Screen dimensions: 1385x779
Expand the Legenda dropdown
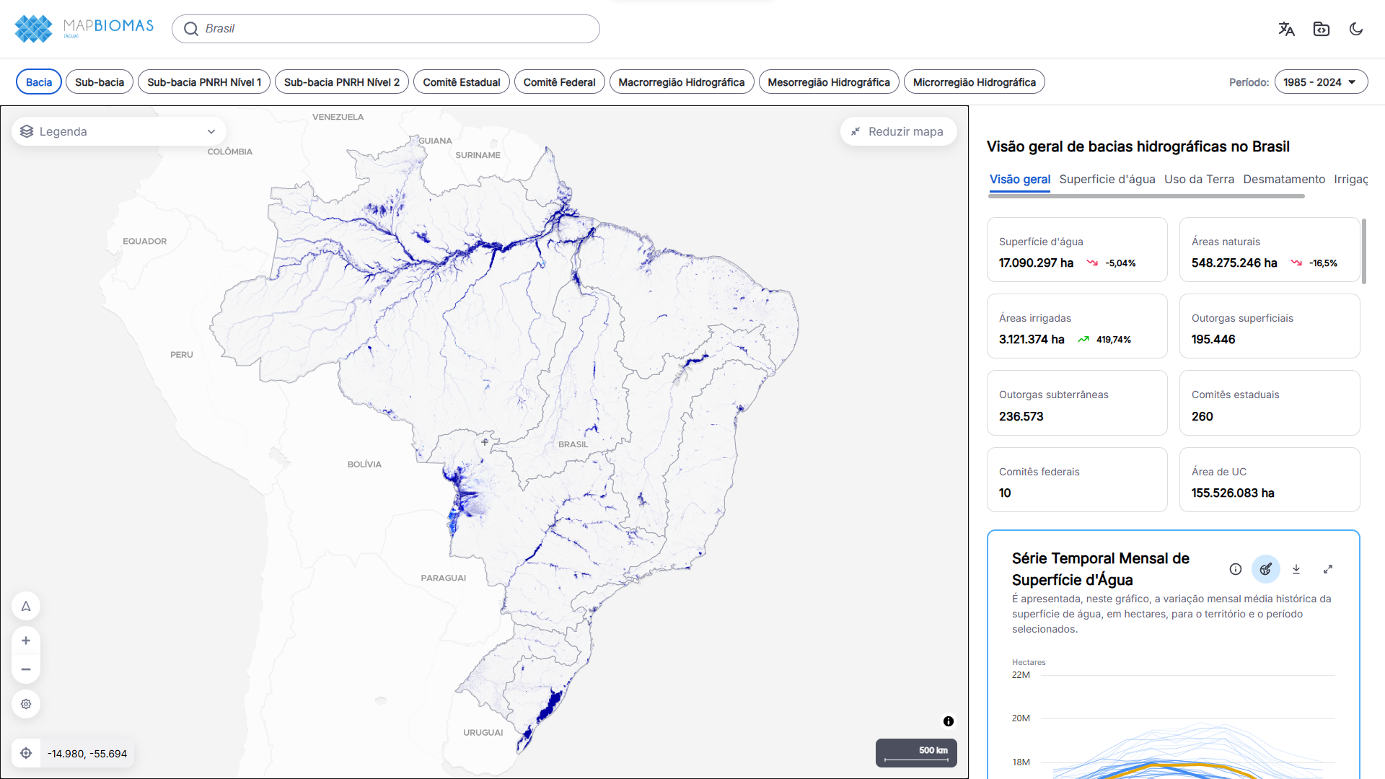coord(119,131)
